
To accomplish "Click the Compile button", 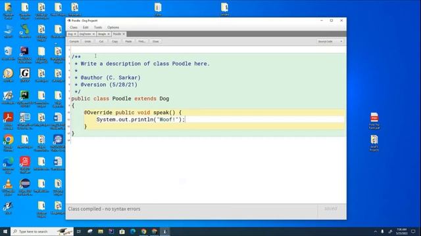I will point(74,41).
